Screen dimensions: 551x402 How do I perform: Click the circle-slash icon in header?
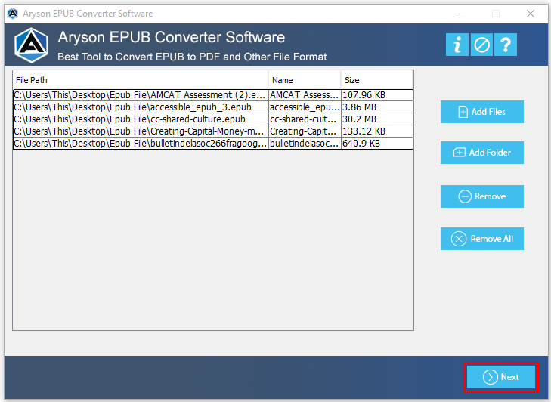(x=481, y=45)
